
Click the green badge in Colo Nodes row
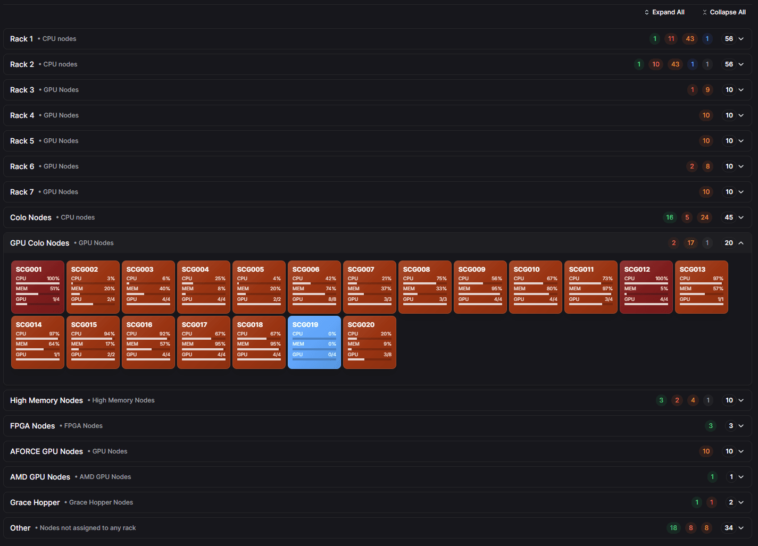[x=670, y=217]
